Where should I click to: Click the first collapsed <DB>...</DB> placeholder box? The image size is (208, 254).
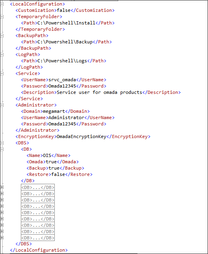click(x=38, y=187)
